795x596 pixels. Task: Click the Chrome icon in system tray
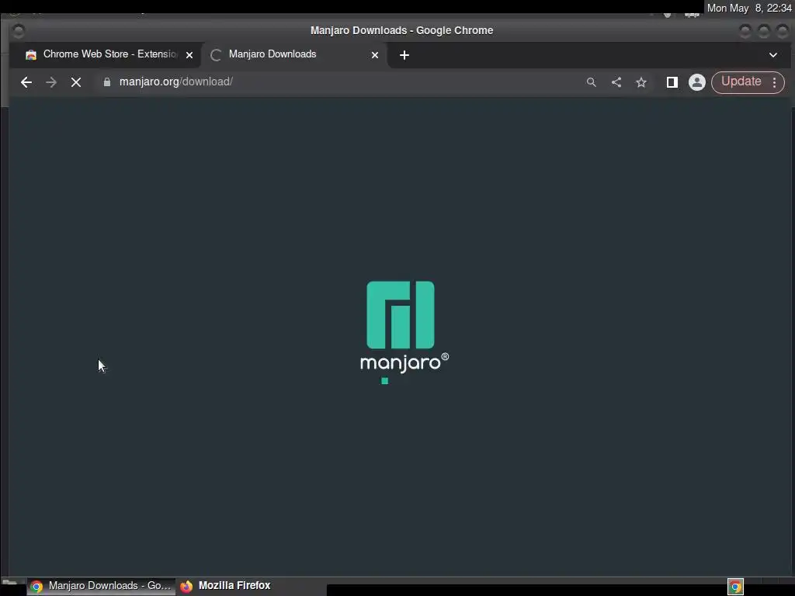735,587
